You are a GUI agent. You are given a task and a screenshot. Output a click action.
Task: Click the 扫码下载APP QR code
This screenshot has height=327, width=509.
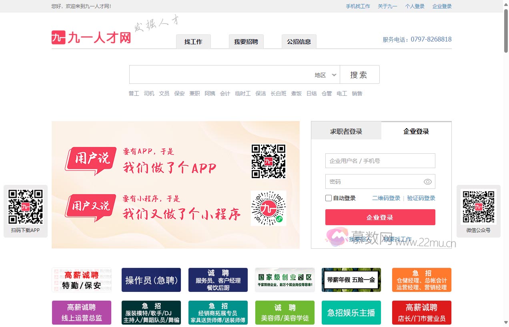pyautogui.click(x=25, y=207)
